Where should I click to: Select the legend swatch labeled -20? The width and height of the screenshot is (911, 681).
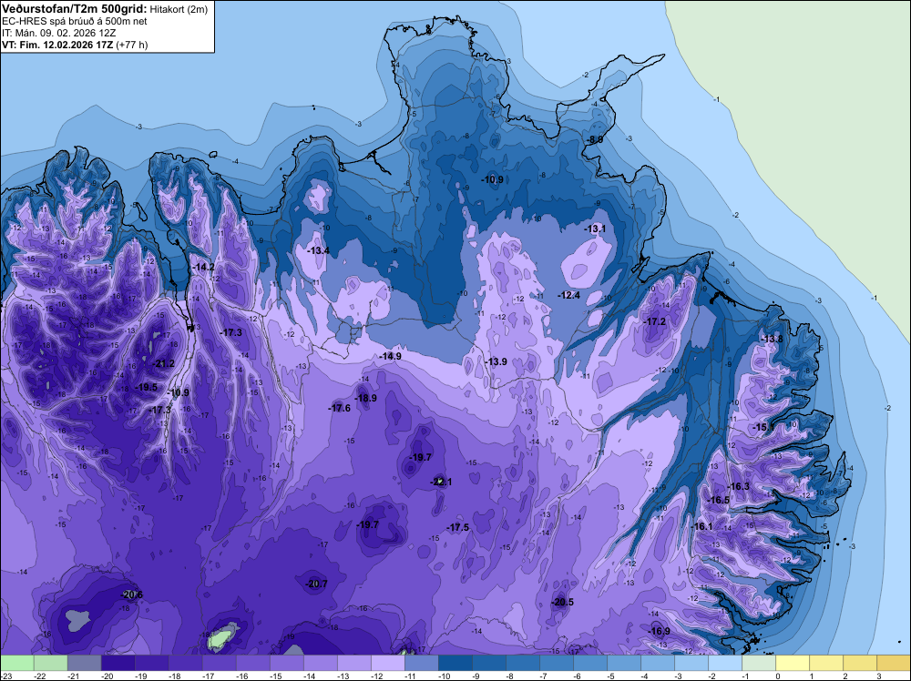coord(118,663)
